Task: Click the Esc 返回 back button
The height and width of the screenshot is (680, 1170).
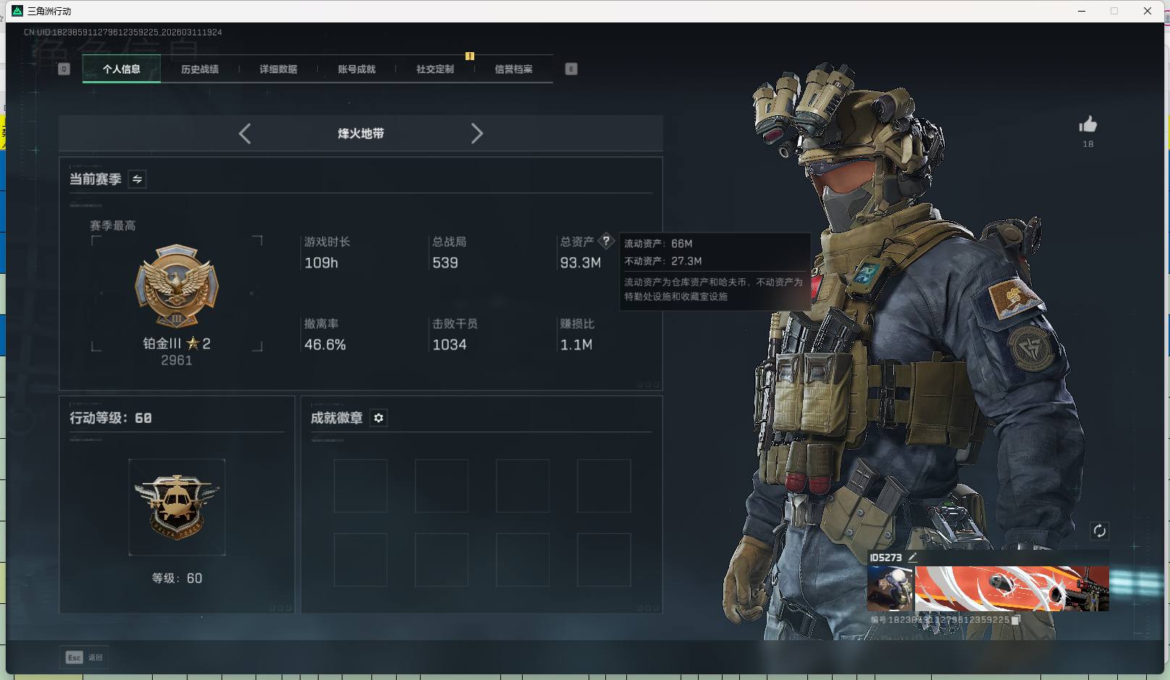Action: pyautogui.click(x=84, y=657)
